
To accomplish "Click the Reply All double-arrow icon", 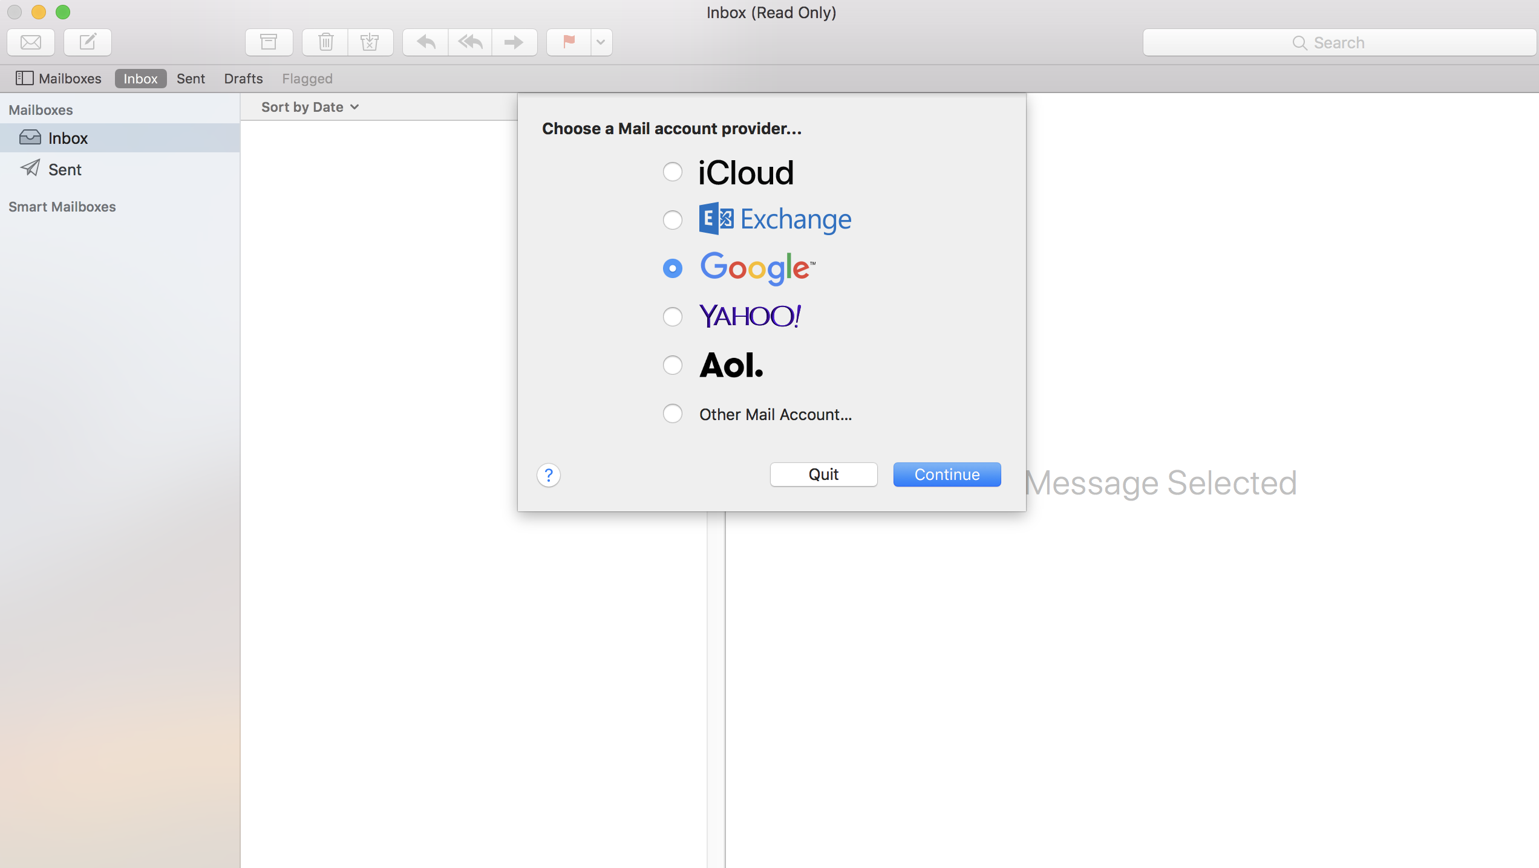I will (470, 42).
